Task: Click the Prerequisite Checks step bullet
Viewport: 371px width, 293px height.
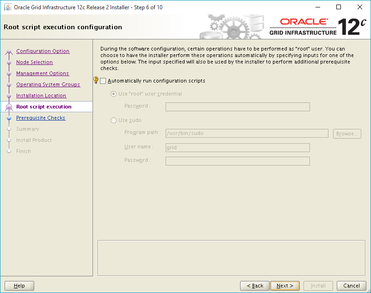Action: click(x=9, y=118)
